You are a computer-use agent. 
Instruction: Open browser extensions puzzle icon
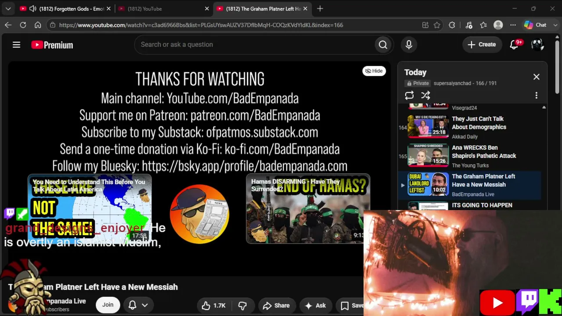[452, 25]
